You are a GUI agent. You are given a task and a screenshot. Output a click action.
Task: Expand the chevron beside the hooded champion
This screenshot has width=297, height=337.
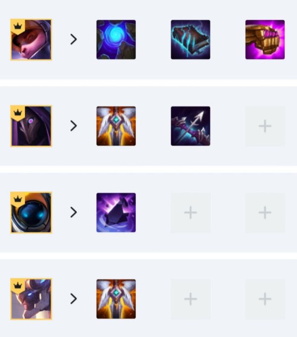[x=74, y=126]
